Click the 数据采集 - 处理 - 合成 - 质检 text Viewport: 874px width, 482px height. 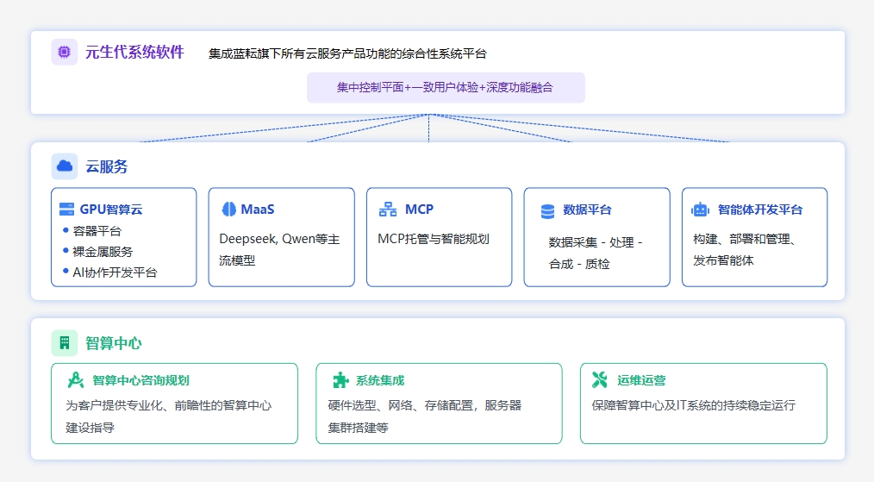click(x=596, y=253)
